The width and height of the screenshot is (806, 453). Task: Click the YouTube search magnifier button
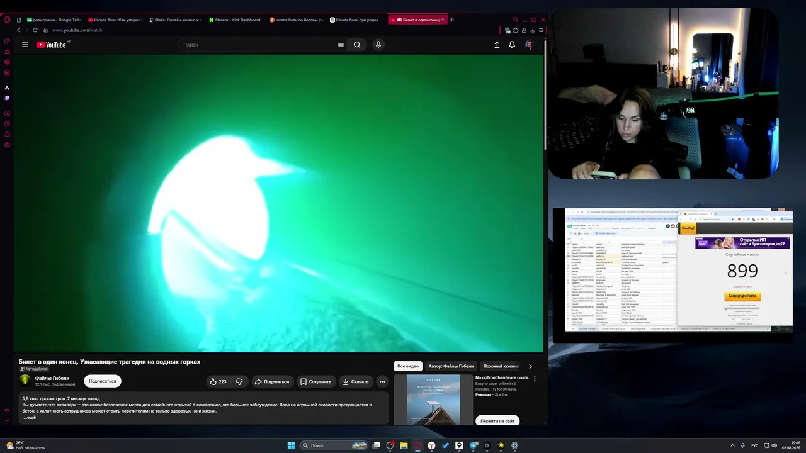357,45
